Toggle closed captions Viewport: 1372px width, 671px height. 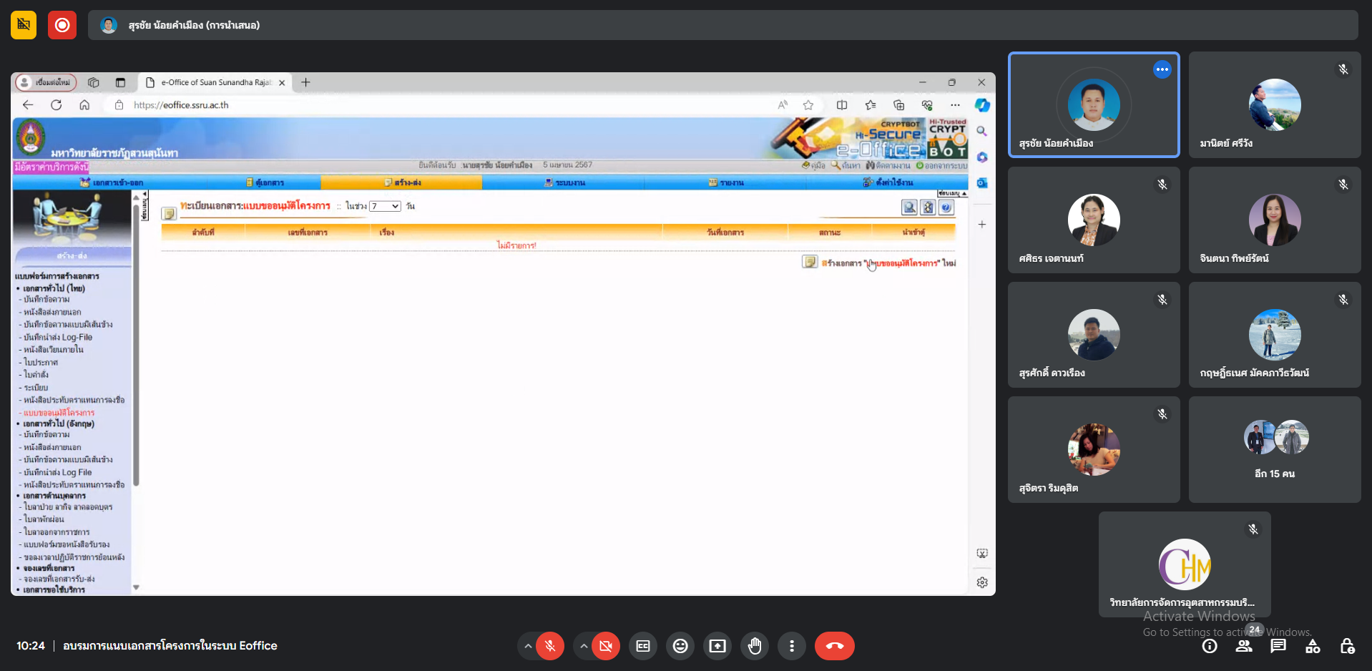coord(643,646)
